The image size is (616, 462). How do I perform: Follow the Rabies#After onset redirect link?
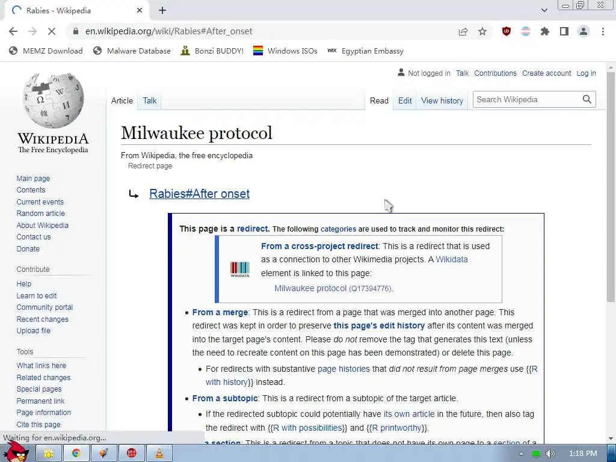coord(200,194)
